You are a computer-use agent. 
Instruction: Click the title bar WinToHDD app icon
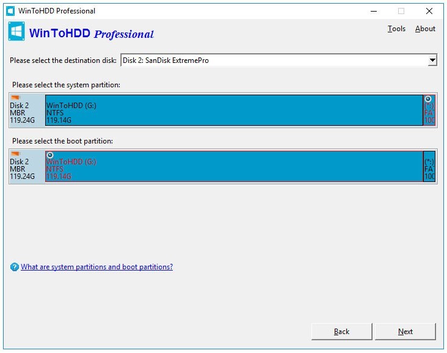click(x=10, y=11)
